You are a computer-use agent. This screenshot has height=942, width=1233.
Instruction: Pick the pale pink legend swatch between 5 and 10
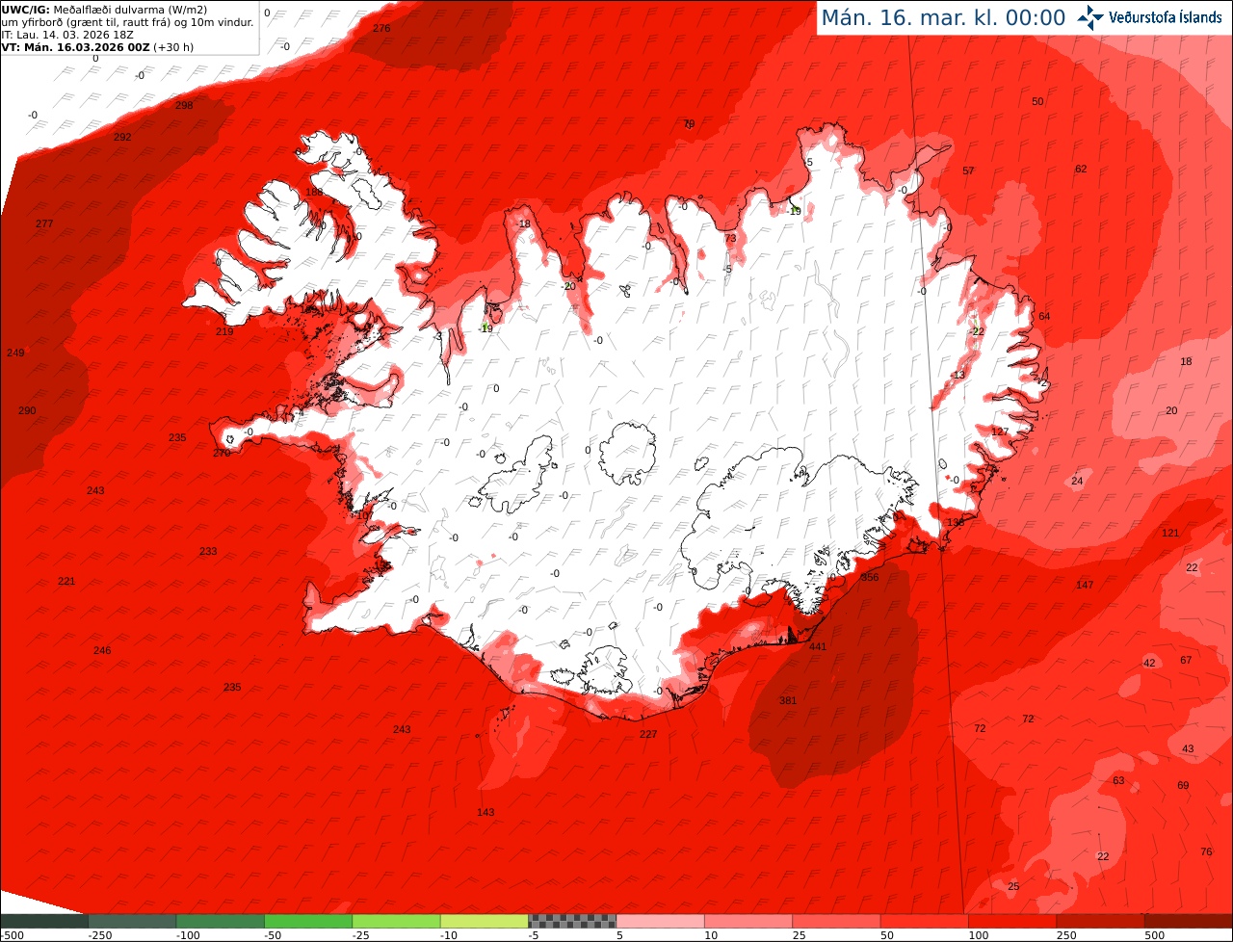[661, 921]
